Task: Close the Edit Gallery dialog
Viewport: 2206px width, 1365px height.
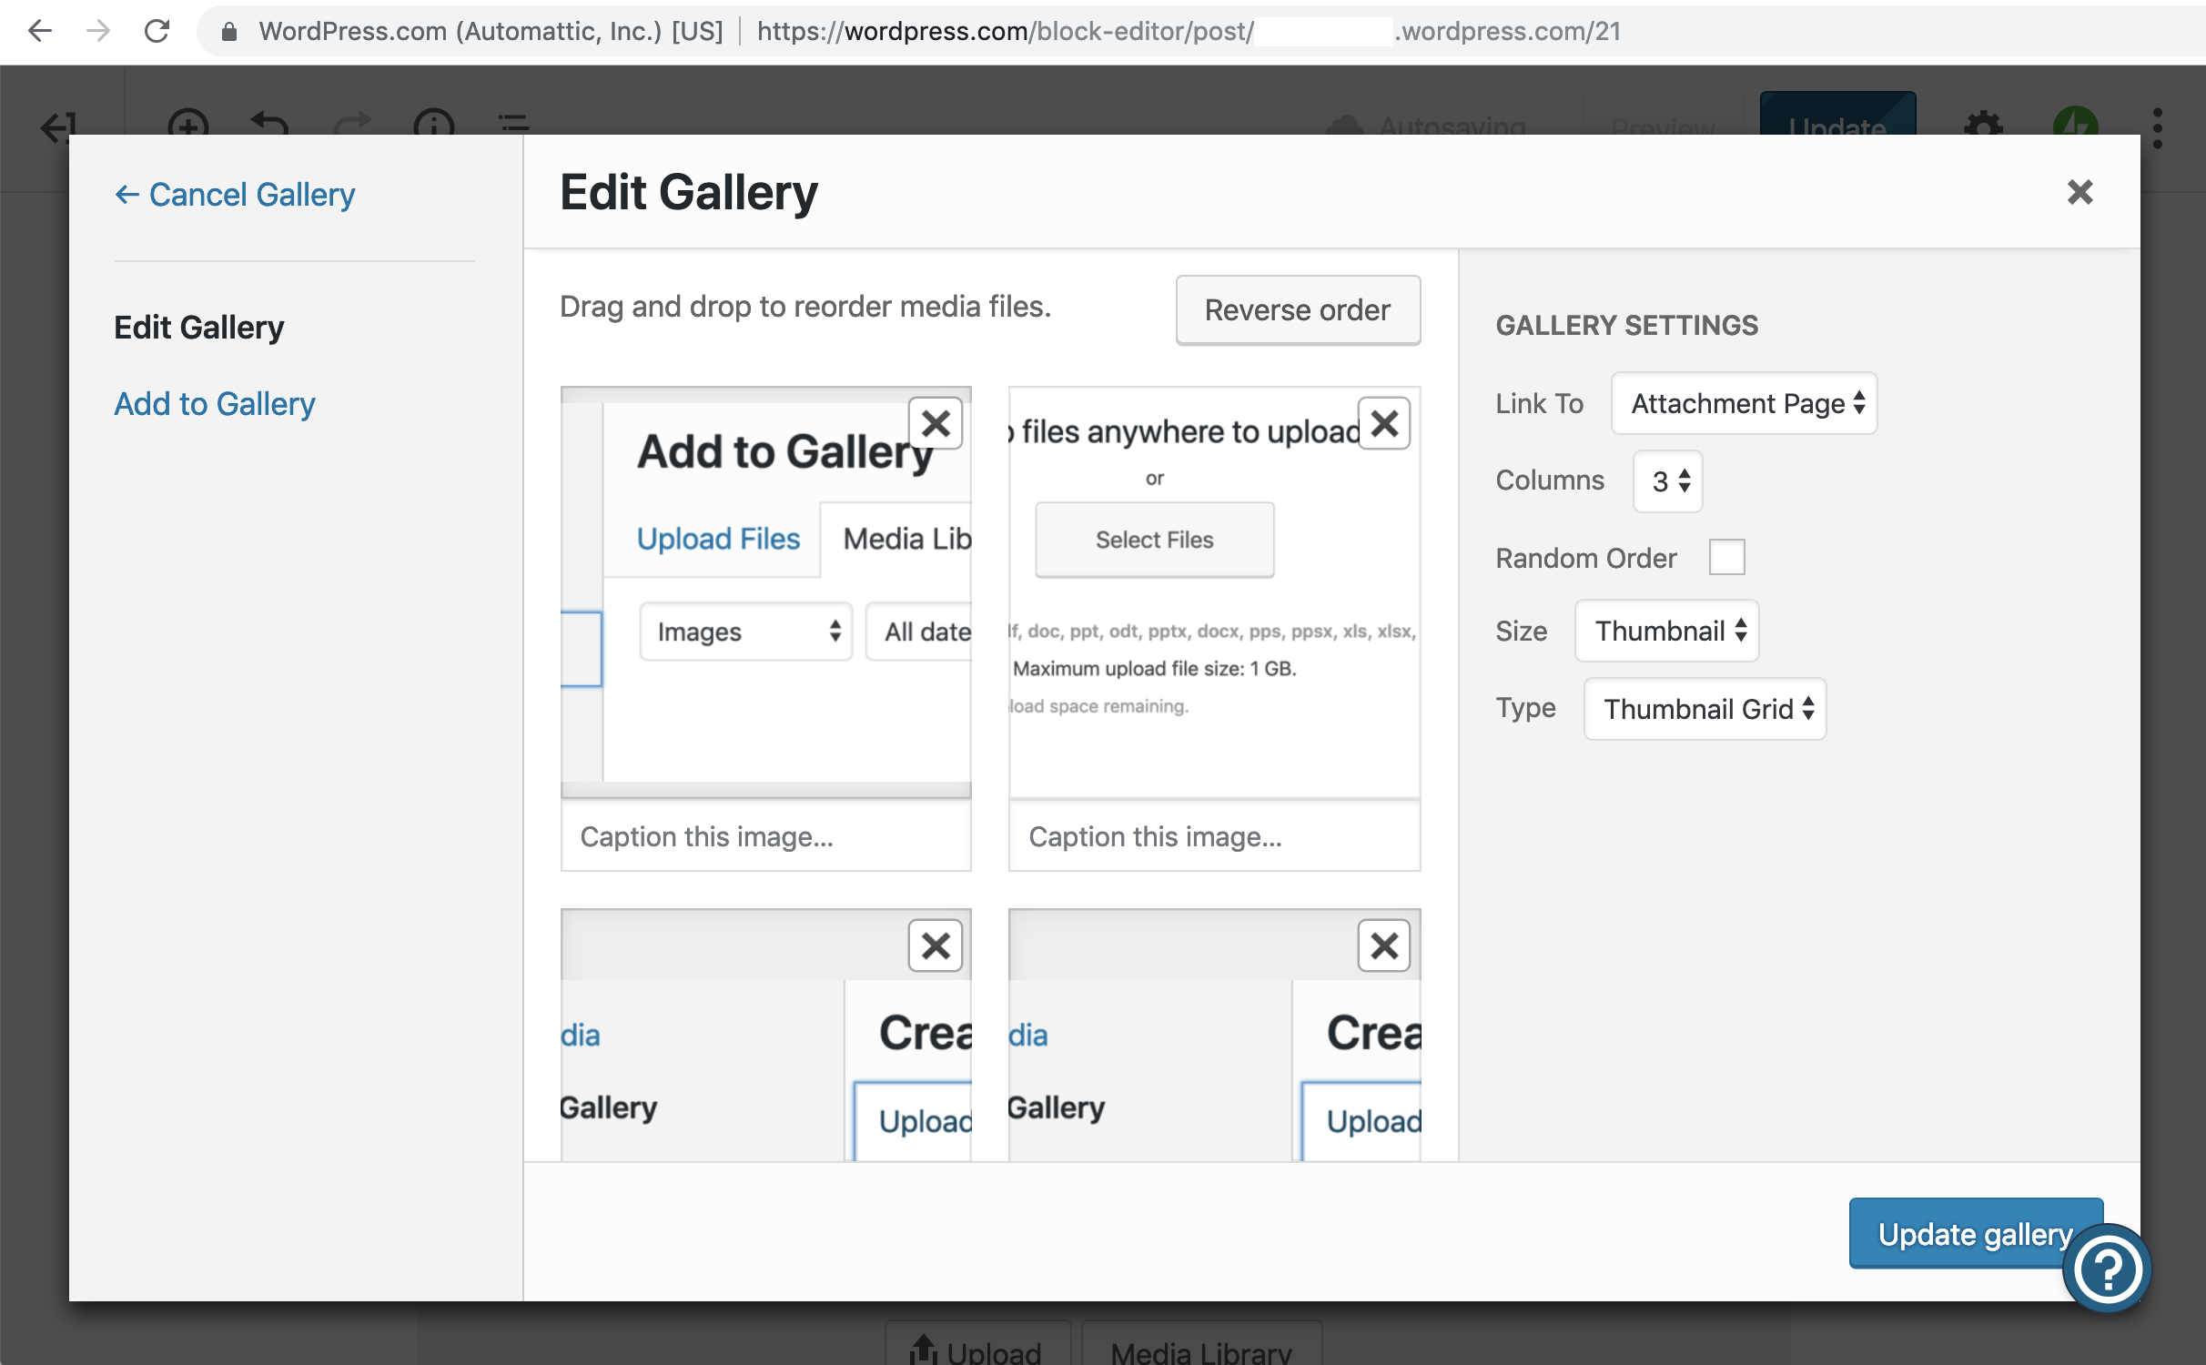Action: pos(2080,192)
